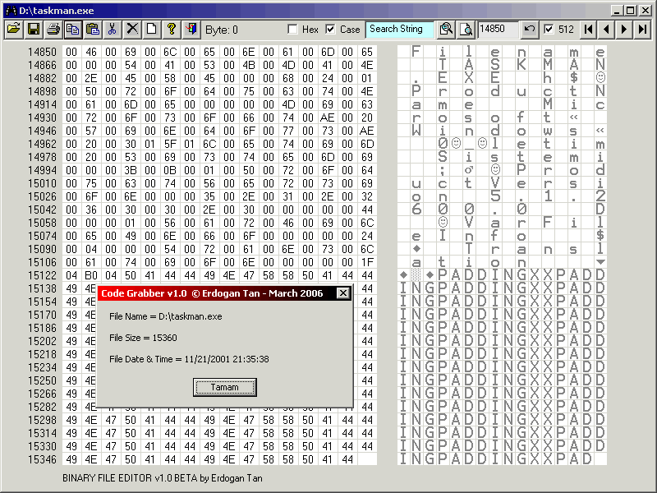Jump to the last page of the file
The width and height of the screenshot is (657, 493).
click(642, 29)
